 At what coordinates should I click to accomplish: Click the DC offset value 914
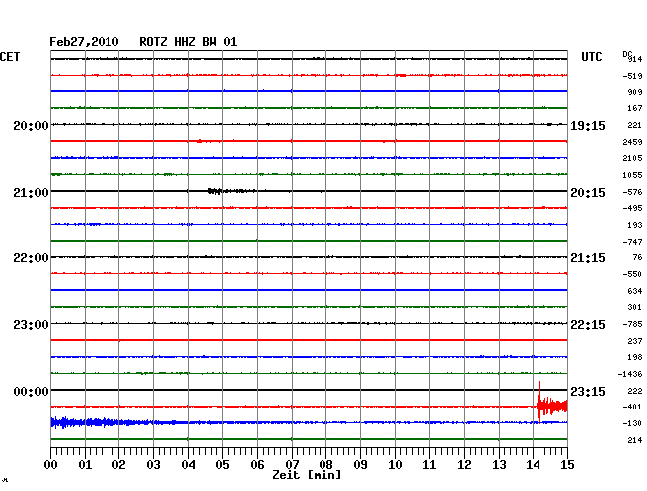pos(635,59)
